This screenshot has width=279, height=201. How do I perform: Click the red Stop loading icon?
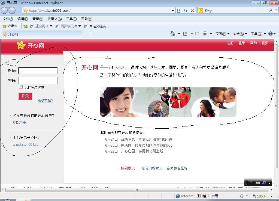(192, 11)
